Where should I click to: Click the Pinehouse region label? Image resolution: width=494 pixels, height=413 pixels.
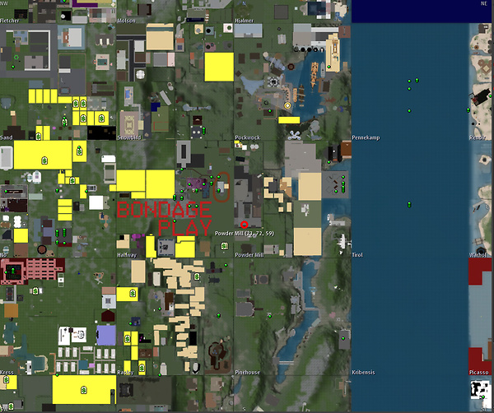(248, 372)
